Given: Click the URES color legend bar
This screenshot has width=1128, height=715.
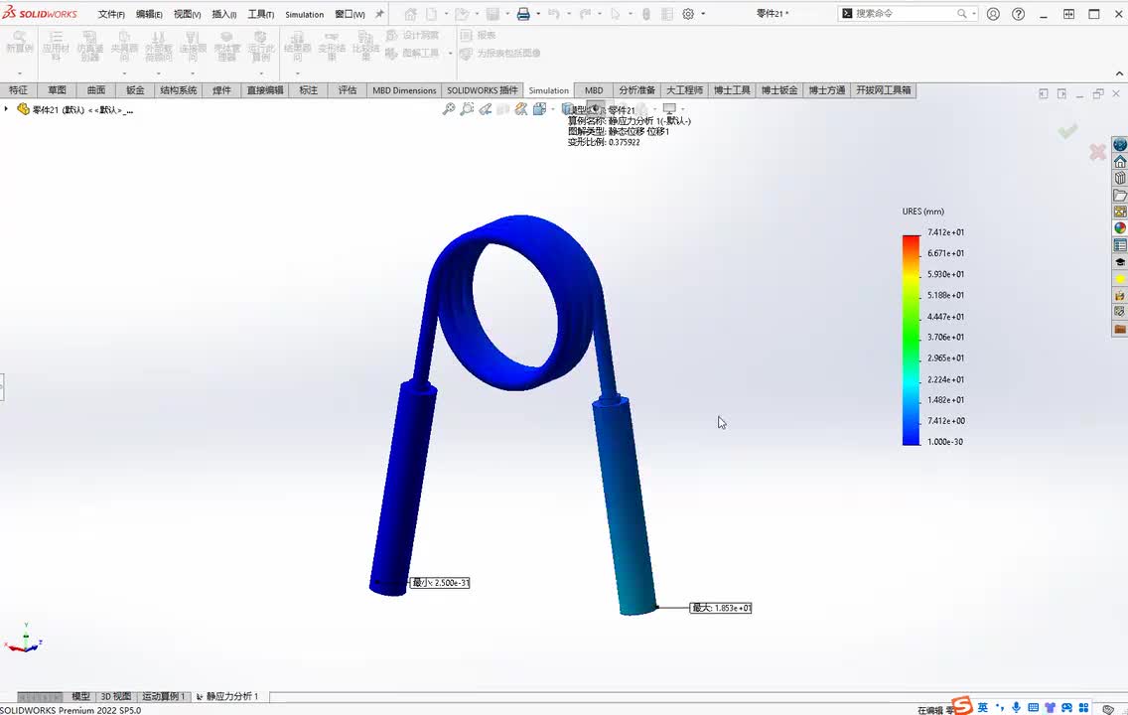Looking at the screenshot, I should (x=911, y=341).
